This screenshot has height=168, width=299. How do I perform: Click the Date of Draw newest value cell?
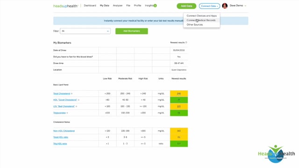tap(179, 50)
